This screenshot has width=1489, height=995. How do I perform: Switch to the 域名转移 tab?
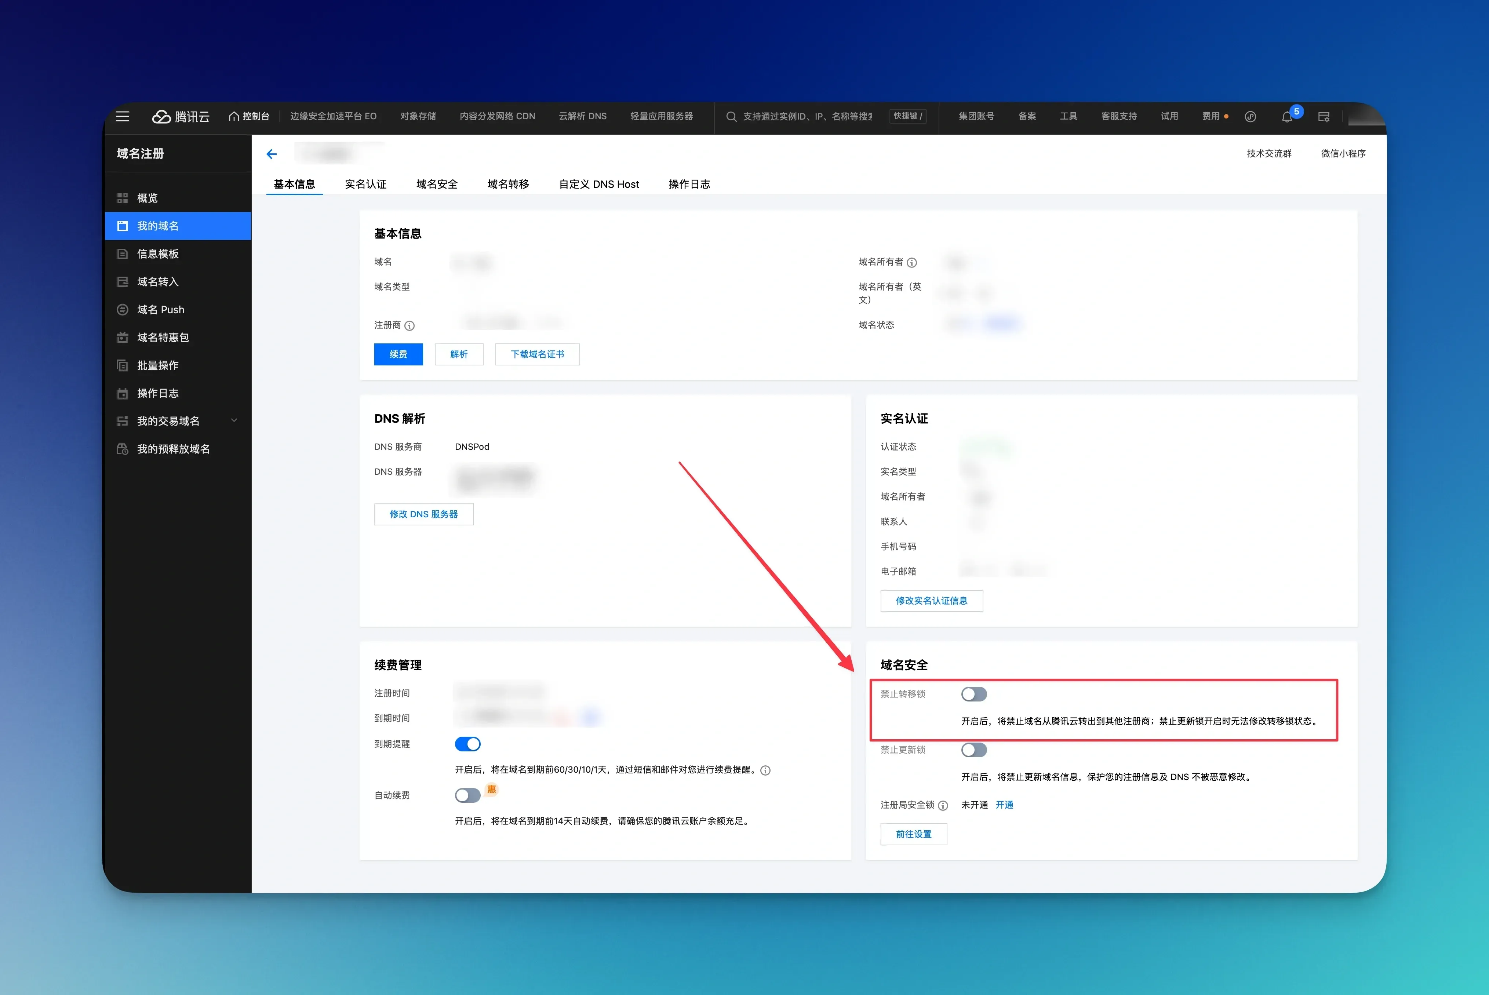508,184
